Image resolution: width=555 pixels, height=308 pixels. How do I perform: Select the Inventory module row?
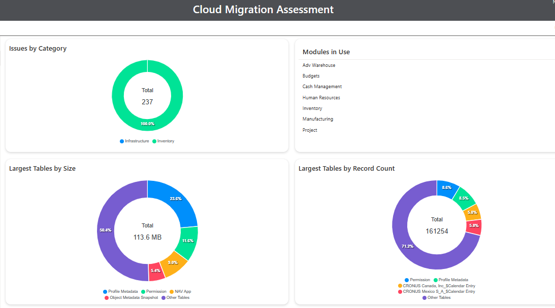(312, 108)
